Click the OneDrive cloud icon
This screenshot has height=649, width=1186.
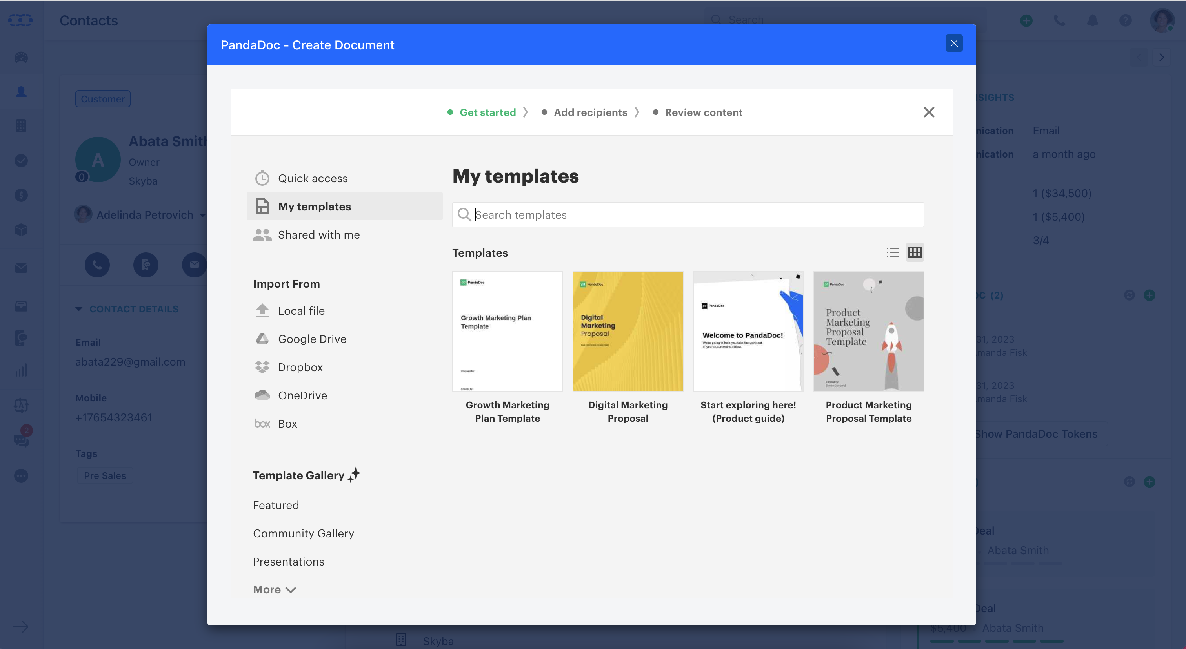point(262,395)
